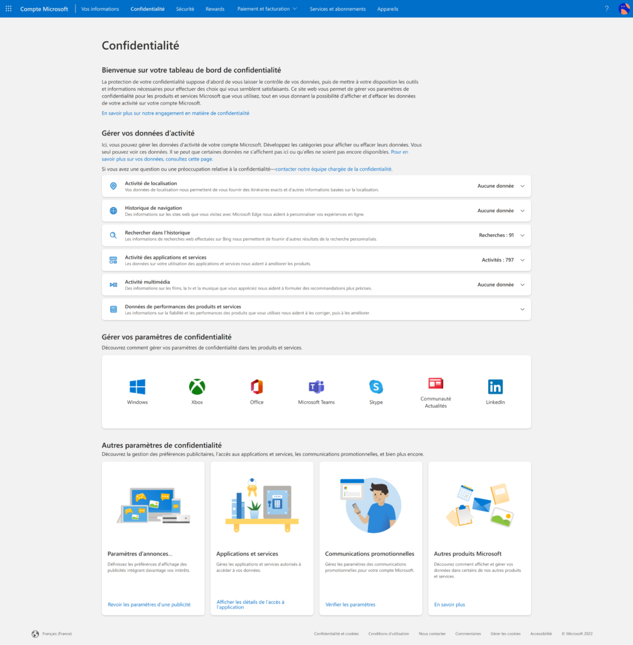Screen dimensions: 633x645
Task: Open Skype privacy settings icon
Action: click(x=376, y=387)
